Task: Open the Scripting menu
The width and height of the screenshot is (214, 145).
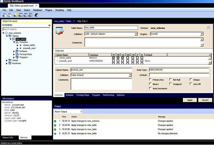Action: click(x=60, y=10)
